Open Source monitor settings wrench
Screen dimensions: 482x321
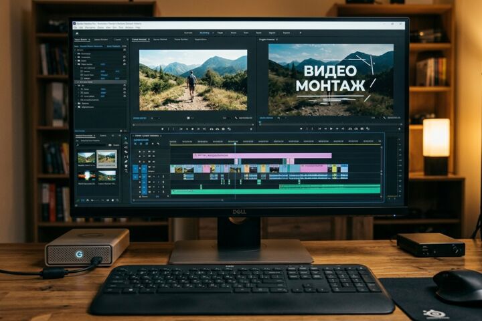236,118
